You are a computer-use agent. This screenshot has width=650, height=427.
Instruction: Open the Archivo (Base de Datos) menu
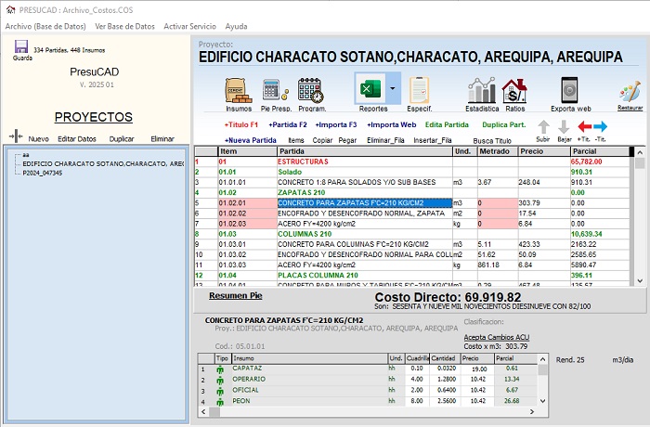click(45, 26)
